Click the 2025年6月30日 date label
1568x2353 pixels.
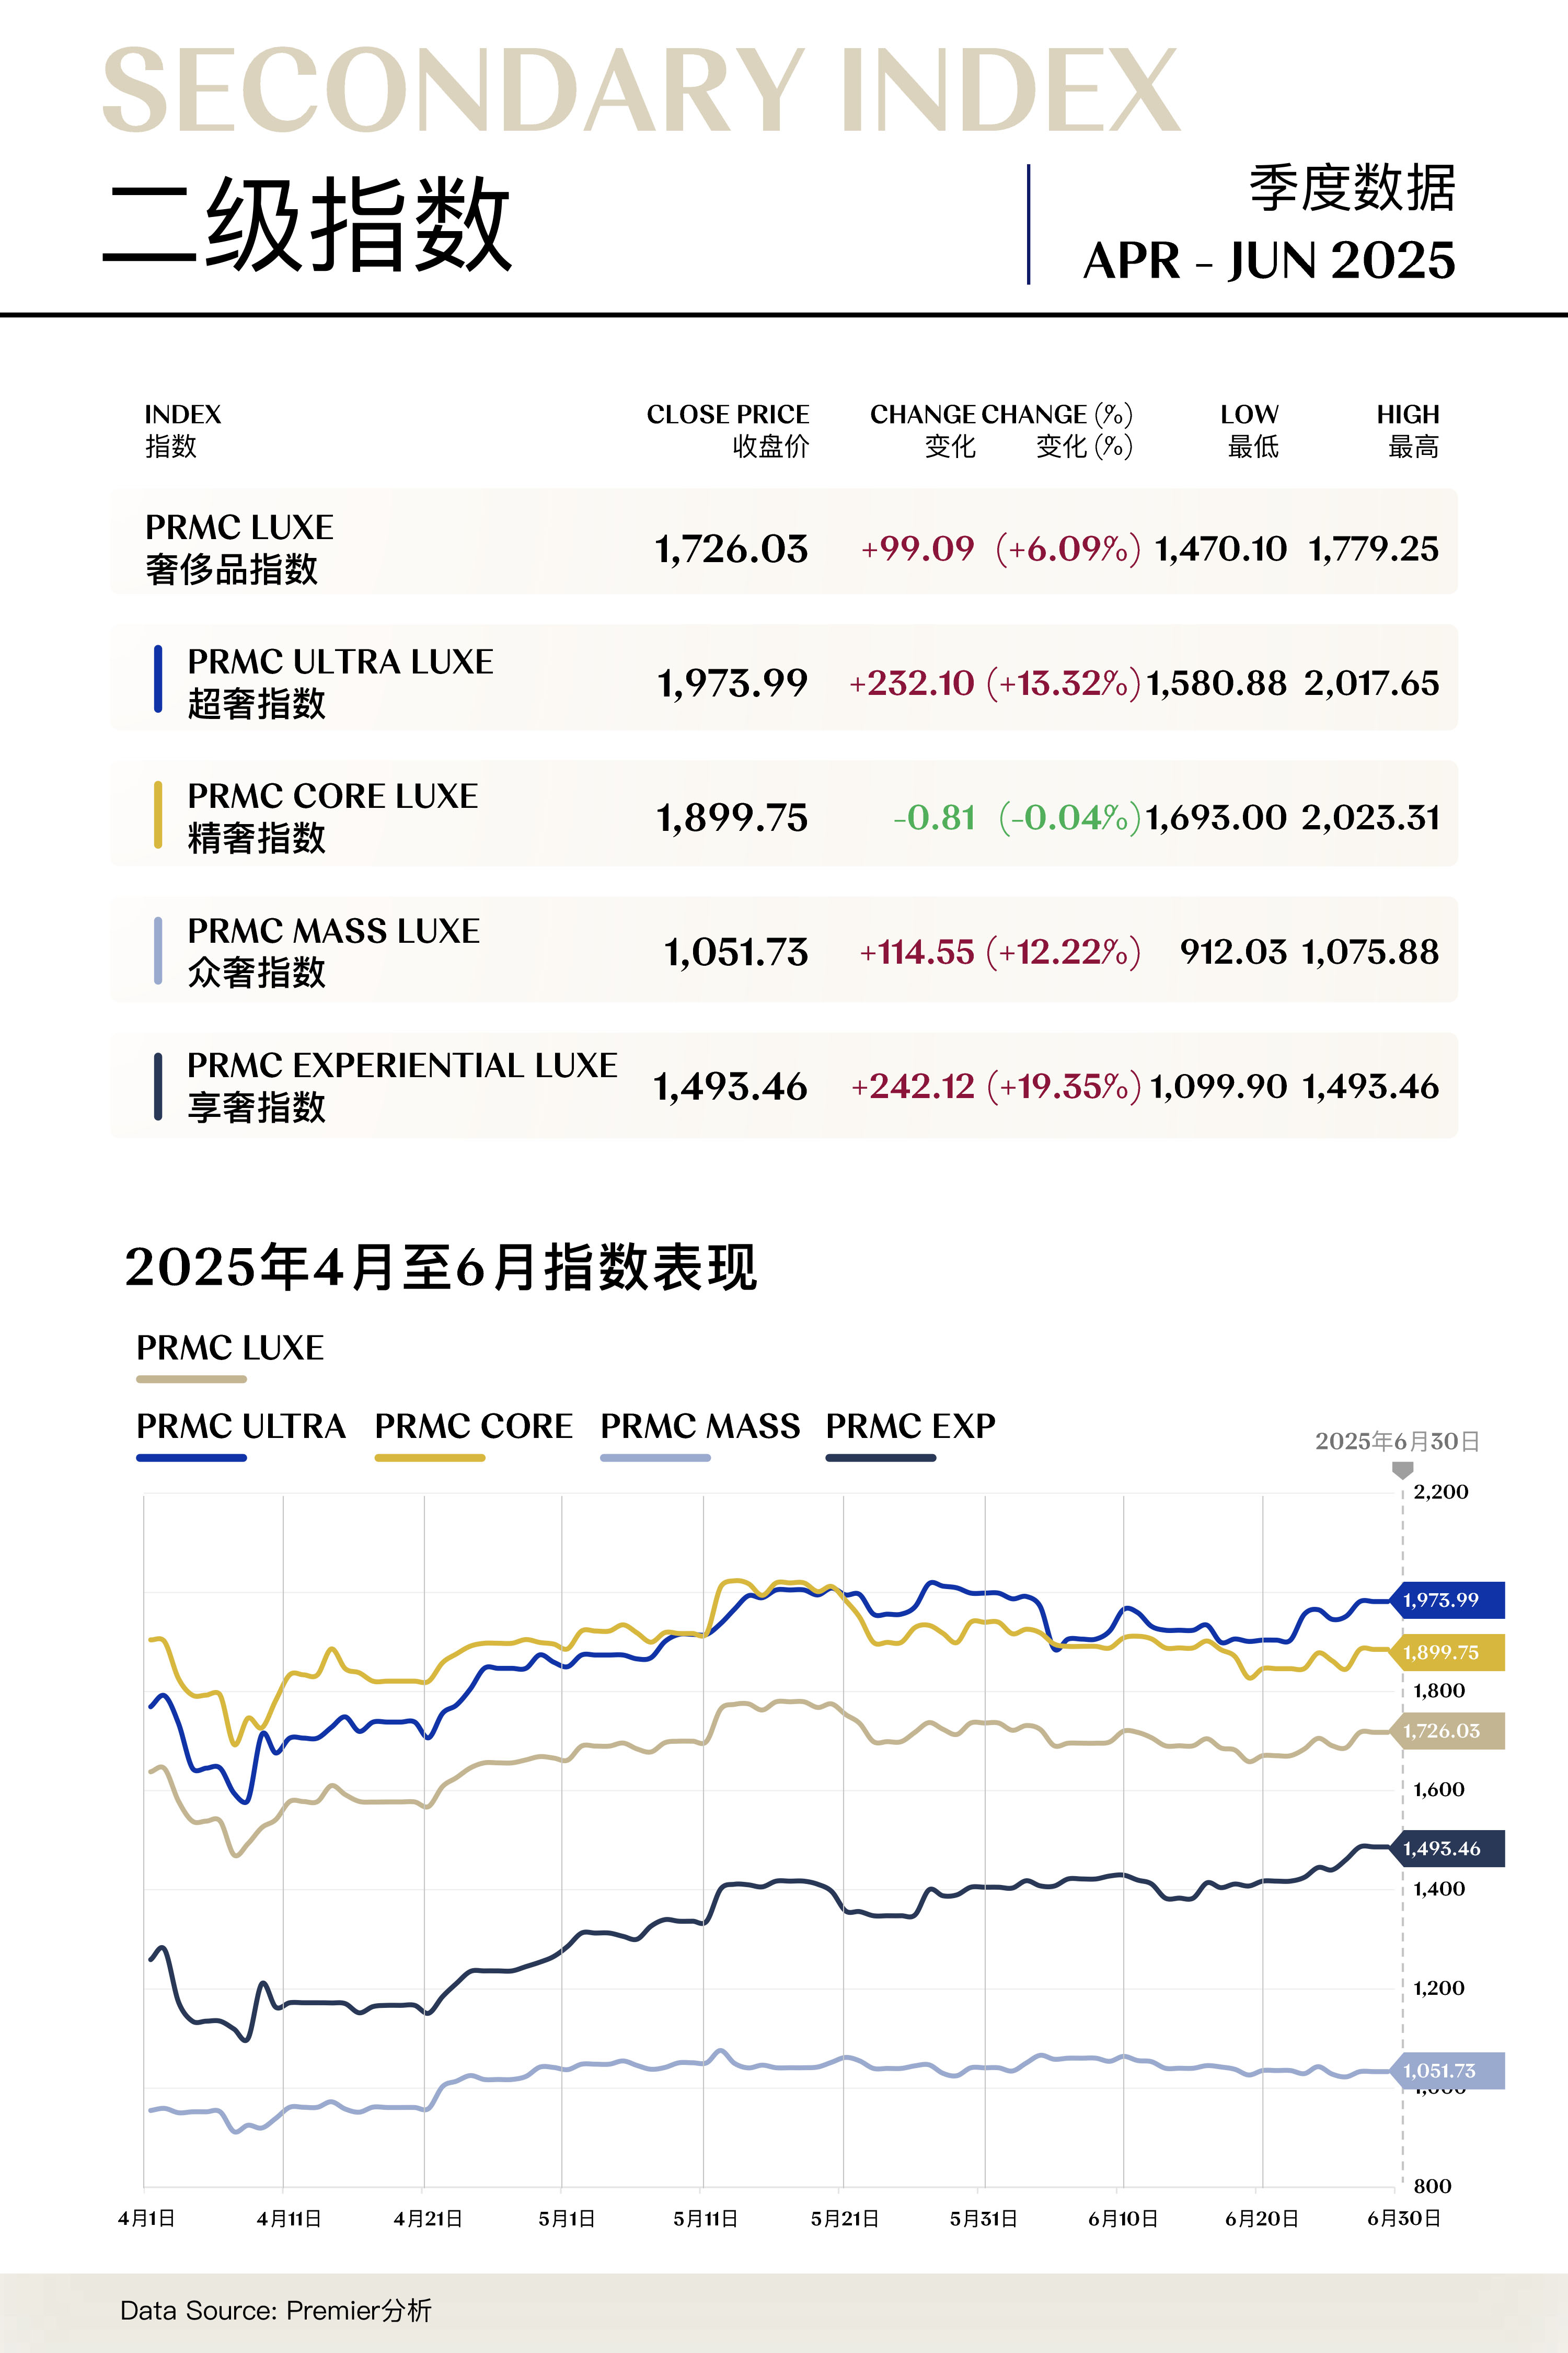pyautogui.click(x=1396, y=1442)
